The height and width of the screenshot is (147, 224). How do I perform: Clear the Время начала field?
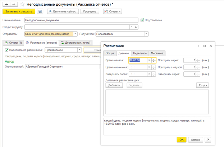(149, 60)
